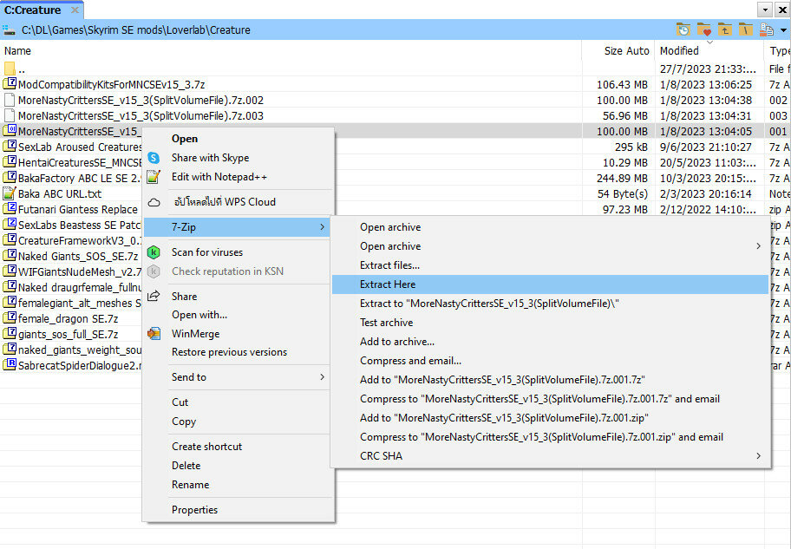Click the blank file icon of the .7z.002 volume
The height and width of the screenshot is (549, 791).
click(9, 100)
